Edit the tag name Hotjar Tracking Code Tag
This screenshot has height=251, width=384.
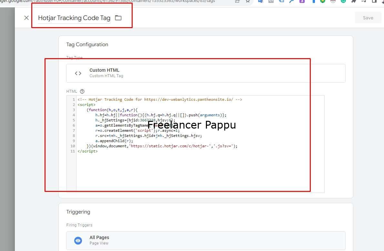[x=74, y=18]
